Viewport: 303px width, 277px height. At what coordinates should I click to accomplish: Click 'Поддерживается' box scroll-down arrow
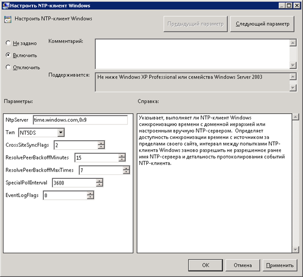coord(293,88)
